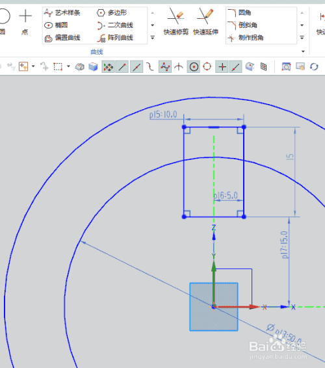Select dimension p15:10.0

click(163, 115)
